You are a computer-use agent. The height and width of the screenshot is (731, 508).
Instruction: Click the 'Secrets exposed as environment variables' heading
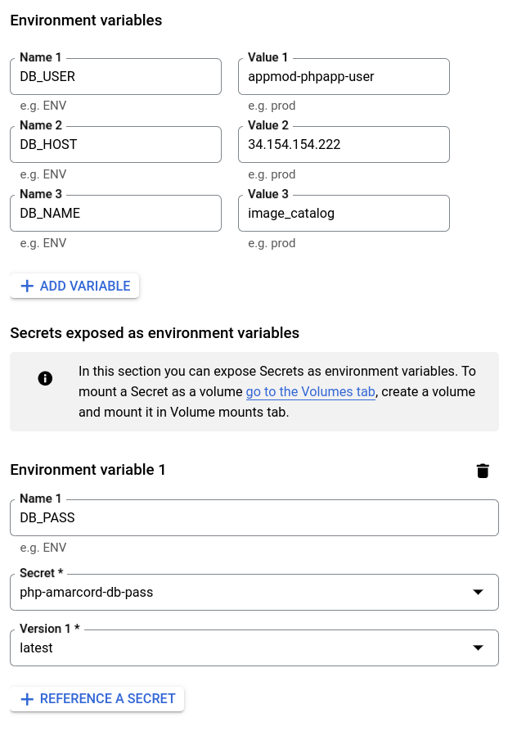155,332
